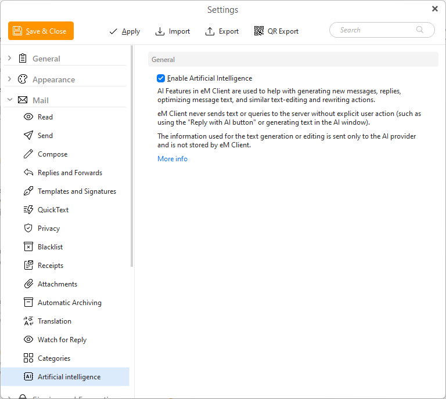Image resolution: width=446 pixels, height=399 pixels.
Task: Open the More info link
Action: (172, 159)
